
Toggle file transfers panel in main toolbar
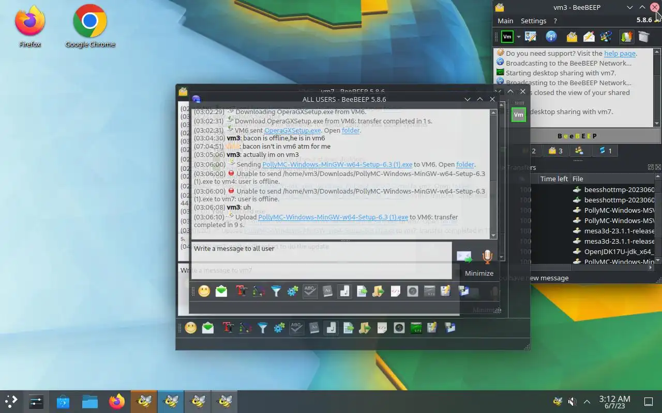click(x=626, y=37)
